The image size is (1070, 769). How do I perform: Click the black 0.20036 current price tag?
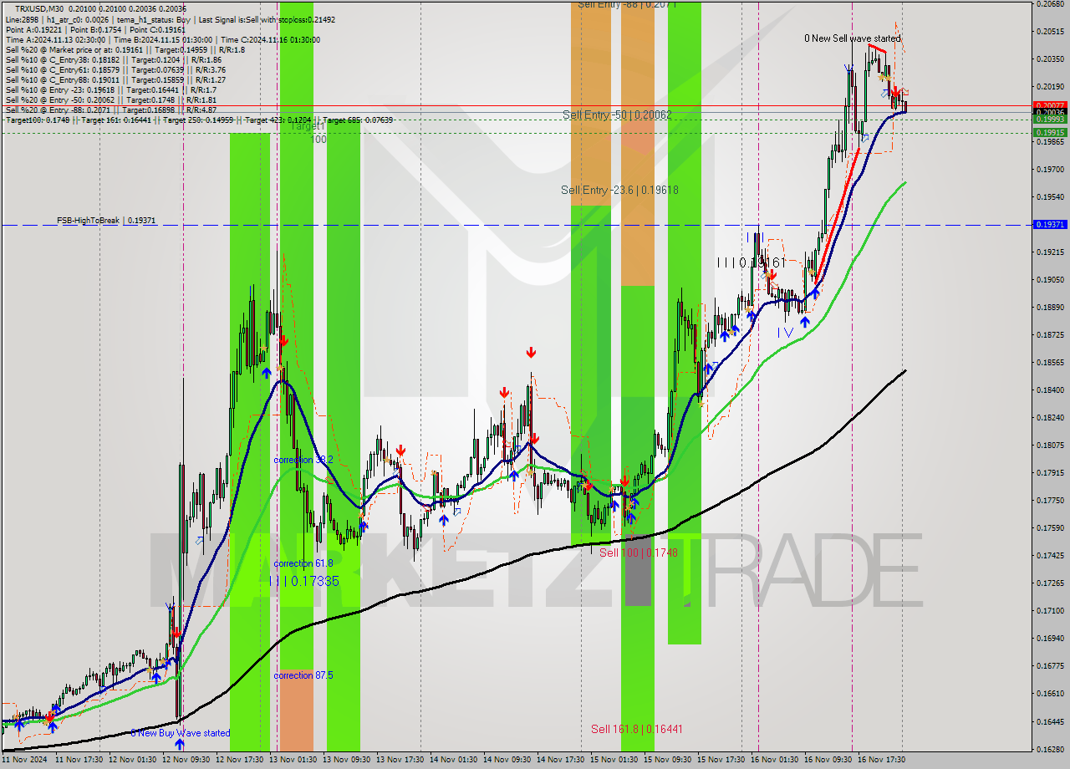coord(1050,113)
